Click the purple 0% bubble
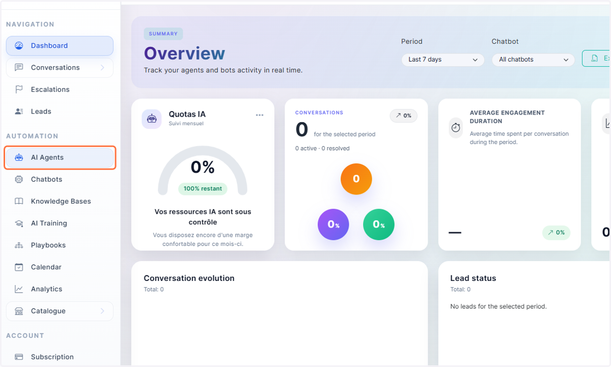This screenshot has height=367, width=611. 334,224
